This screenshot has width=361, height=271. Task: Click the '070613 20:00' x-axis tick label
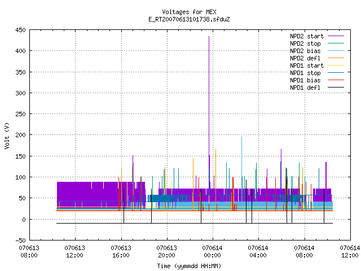tap(167, 252)
